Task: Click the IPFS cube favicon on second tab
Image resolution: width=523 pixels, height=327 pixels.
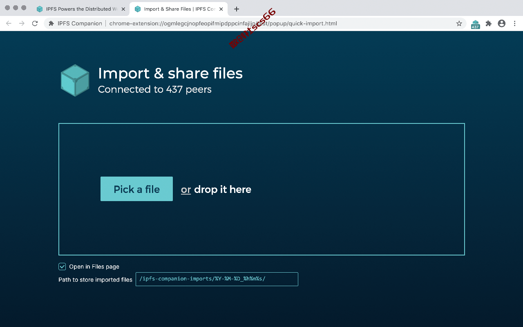Action: coord(138,9)
